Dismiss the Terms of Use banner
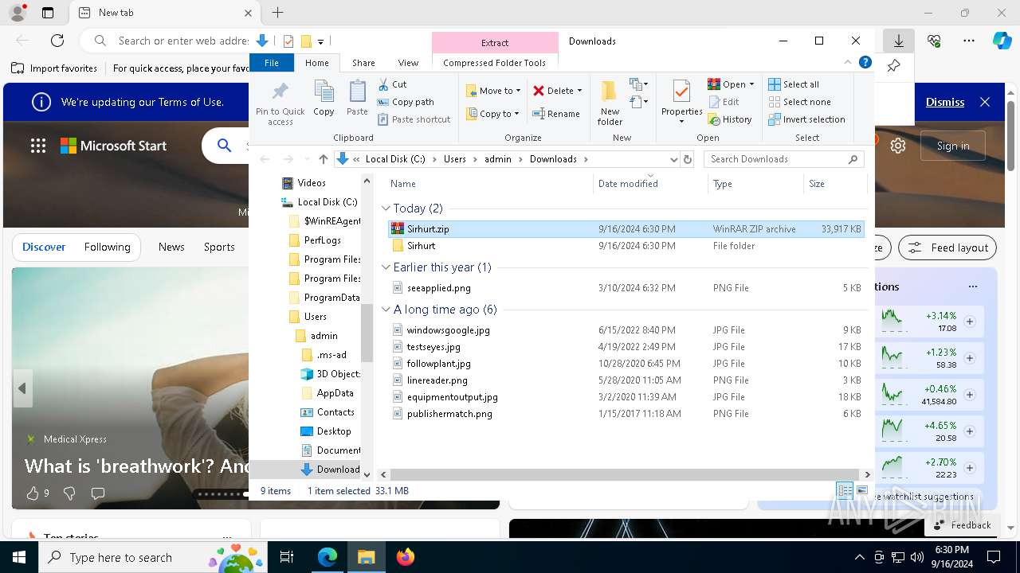 click(945, 102)
